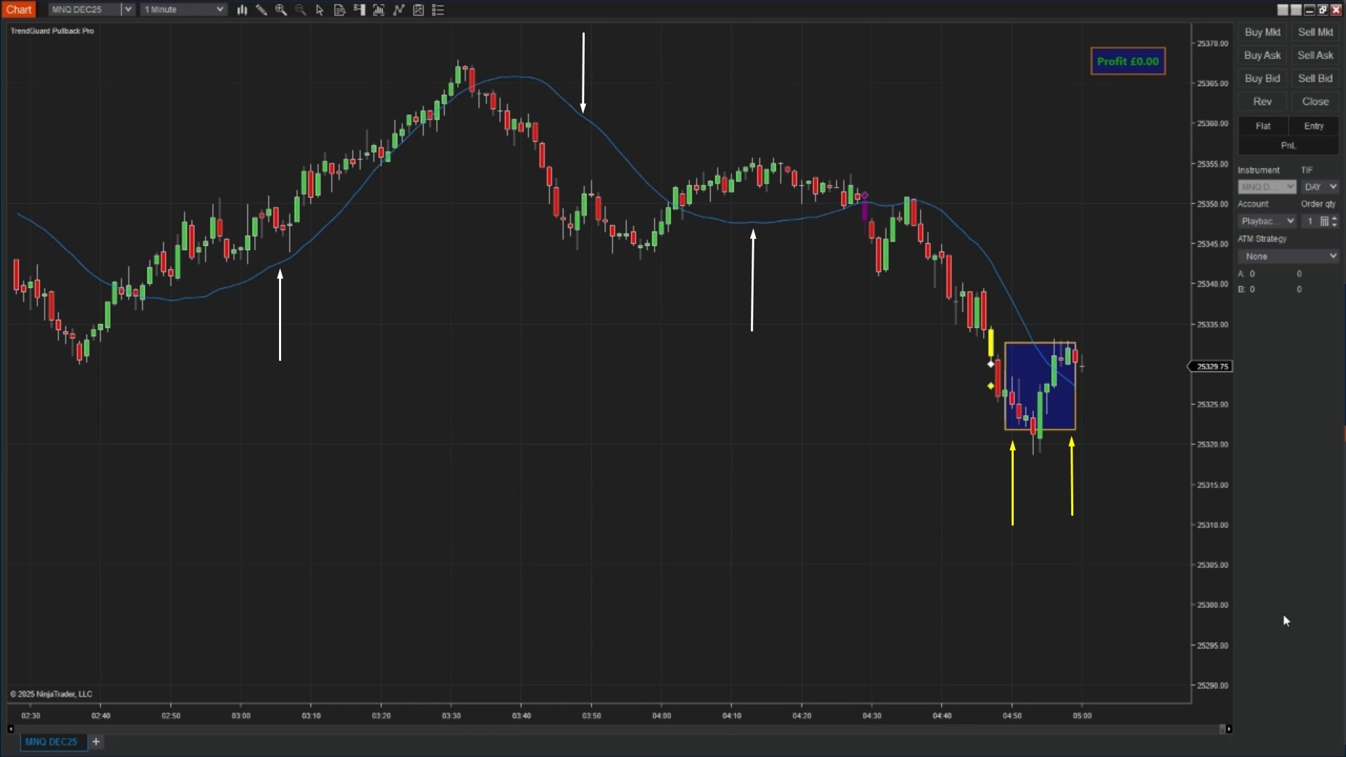Click the Sell Ask button
This screenshot has width=1346, height=757.
[1315, 55]
